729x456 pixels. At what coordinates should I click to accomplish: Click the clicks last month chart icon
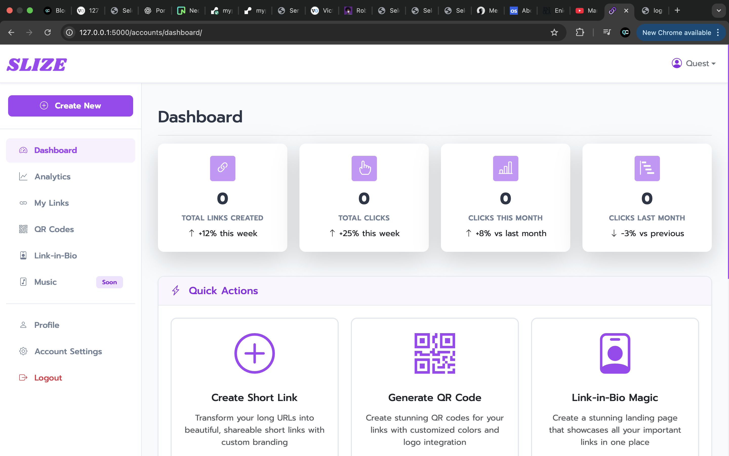[x=647, y=168]
